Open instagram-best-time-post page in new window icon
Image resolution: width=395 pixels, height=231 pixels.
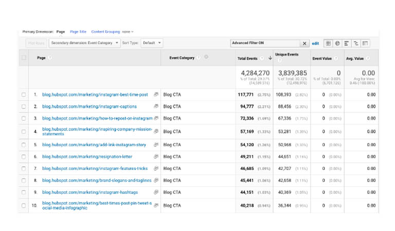tap(156, 94)
